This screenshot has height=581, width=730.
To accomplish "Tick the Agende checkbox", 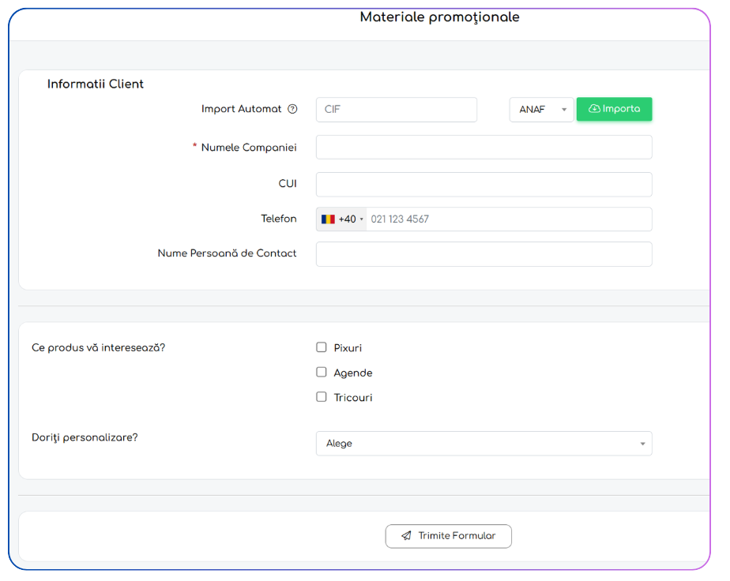I will point(322,373).
